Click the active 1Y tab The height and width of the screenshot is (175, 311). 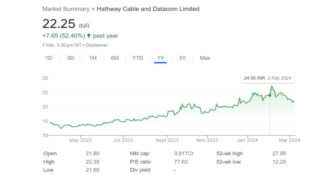click(x=160, y=58)
